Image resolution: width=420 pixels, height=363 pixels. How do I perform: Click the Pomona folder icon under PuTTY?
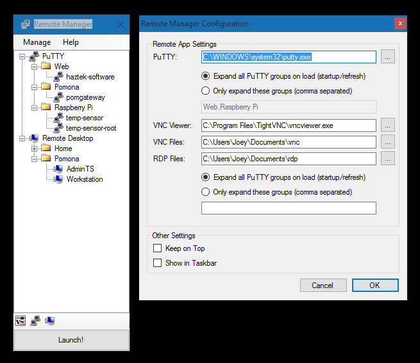(46, 86)
